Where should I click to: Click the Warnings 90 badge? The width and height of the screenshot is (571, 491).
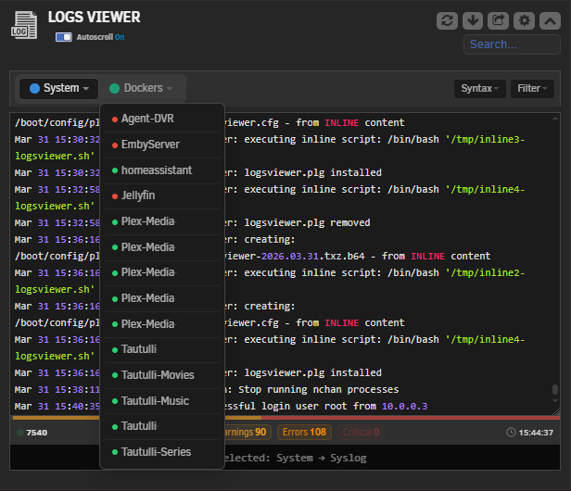click(247, 432)
